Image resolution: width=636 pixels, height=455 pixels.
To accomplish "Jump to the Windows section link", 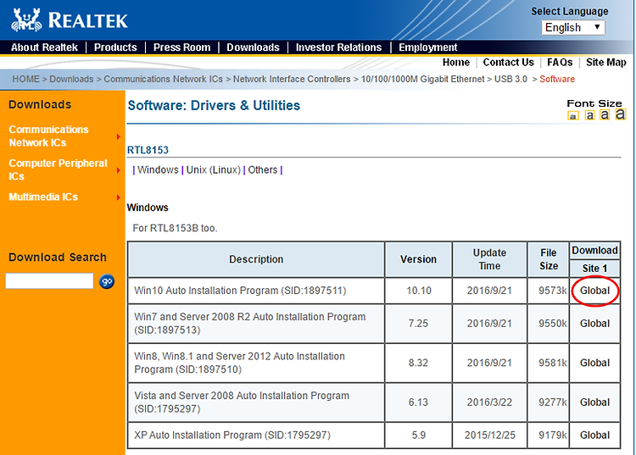I will point(158,169).
